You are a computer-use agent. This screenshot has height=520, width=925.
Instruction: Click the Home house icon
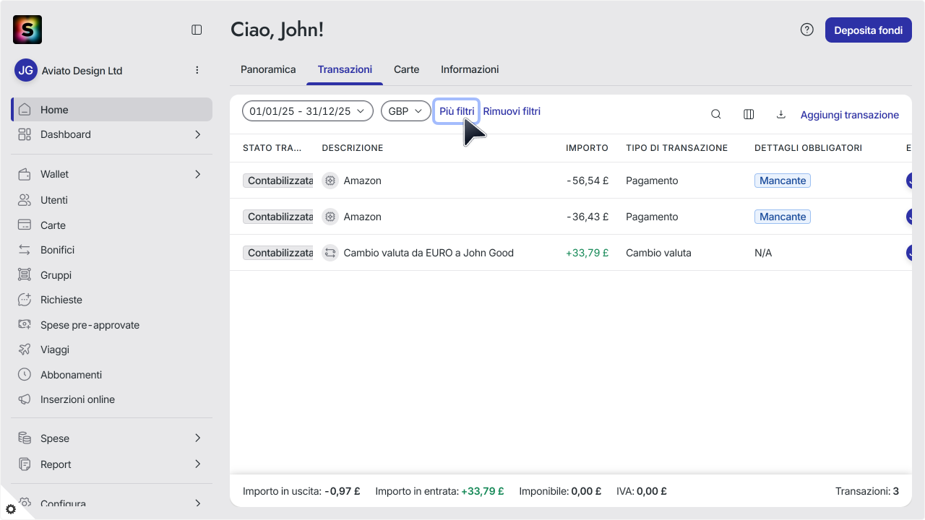tap(25, 110)
